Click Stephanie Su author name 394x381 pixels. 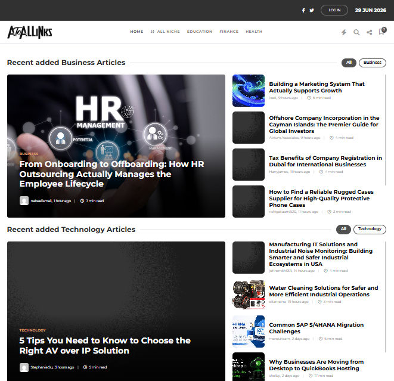(x=42, y=367)
